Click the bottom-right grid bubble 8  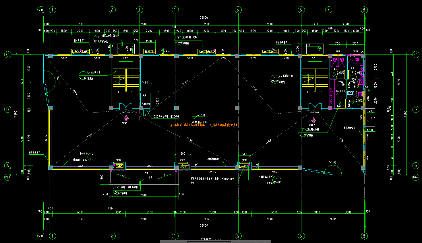[x=364, y=236]
